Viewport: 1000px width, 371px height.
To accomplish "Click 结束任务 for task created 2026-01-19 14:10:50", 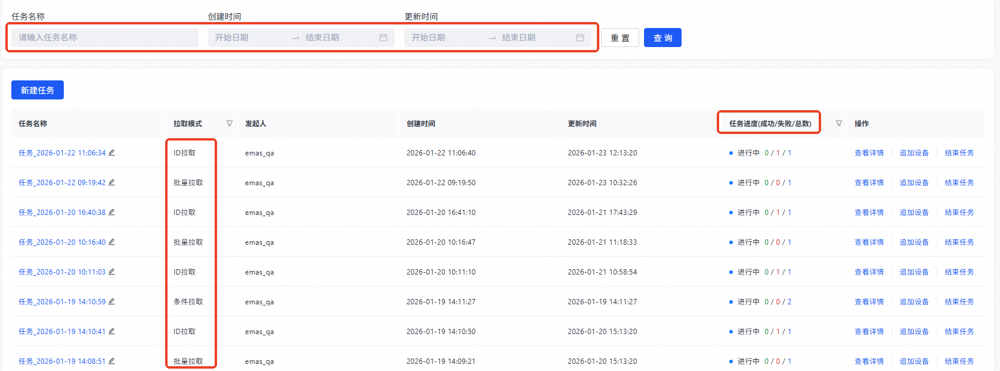I will (959, 332).
